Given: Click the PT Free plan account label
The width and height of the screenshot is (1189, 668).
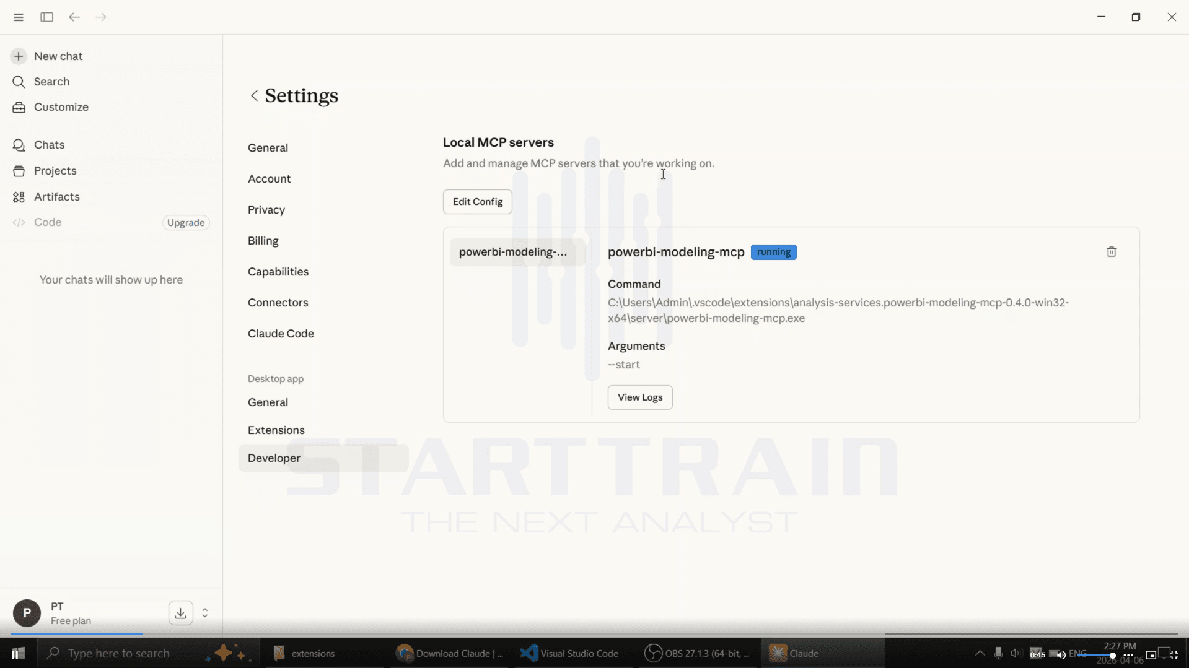Looking at the screenshot, I should coord(71,614).
